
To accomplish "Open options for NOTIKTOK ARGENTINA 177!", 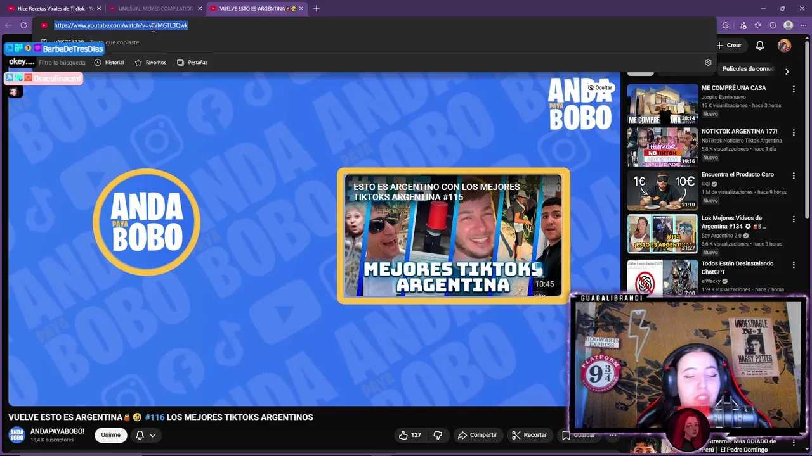I will coord(794,132).
